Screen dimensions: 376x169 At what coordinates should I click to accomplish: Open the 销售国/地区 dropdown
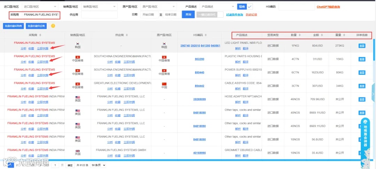click(x=100, y=7)
